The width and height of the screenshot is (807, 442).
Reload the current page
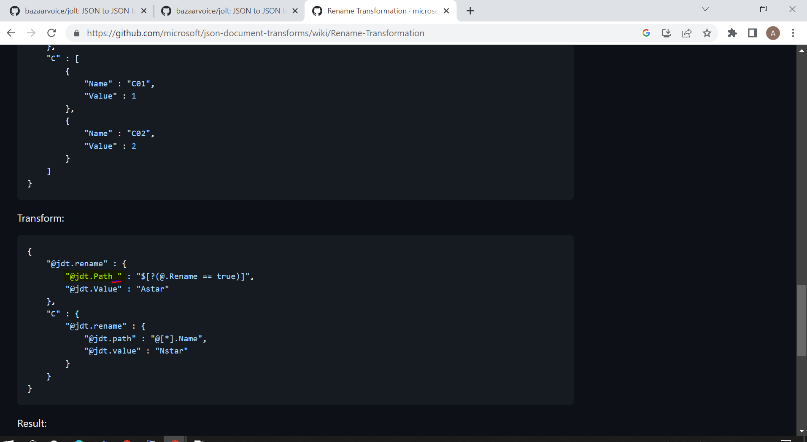click(x=51, y=33)
